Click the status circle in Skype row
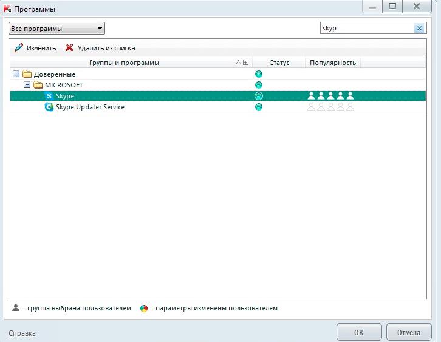 [259, 96]
